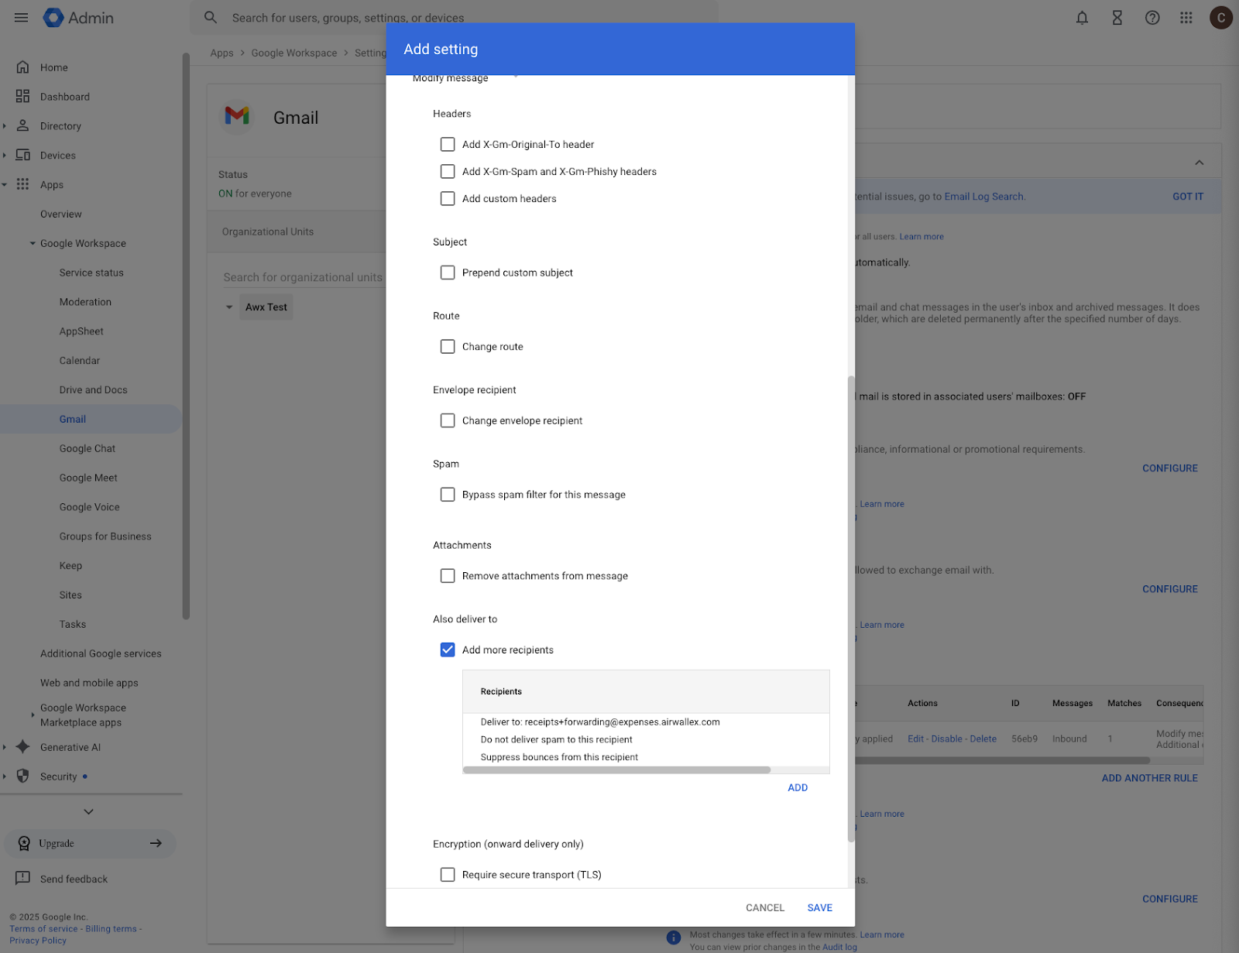Select Gmail in the sidebar
Image resolution: width=1239 pixels, height=953 pixels.
tap(73, 419)
